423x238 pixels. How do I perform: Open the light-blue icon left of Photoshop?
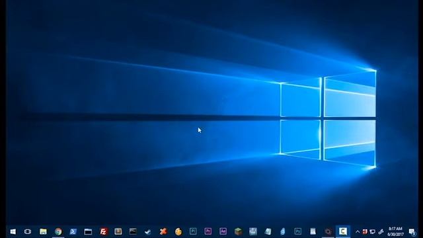[283, 231]
